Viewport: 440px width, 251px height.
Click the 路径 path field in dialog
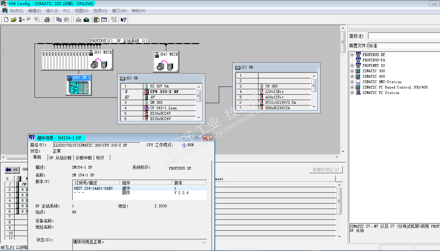click(97, 145)
